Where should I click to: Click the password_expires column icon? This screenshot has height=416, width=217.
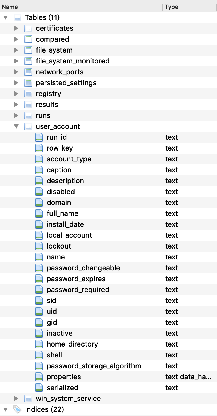(39, 279)
